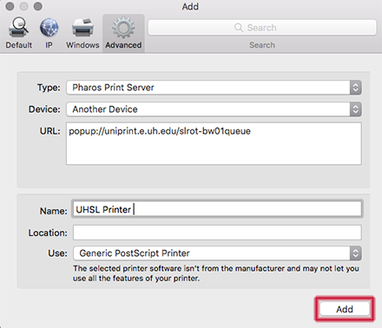
Task: Click the empty Location field
Action: tap(217, 233)
